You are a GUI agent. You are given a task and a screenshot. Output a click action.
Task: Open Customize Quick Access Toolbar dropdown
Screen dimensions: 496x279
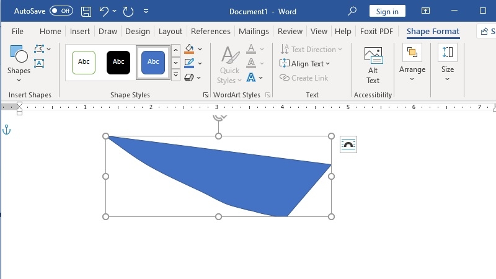[146, 11]
